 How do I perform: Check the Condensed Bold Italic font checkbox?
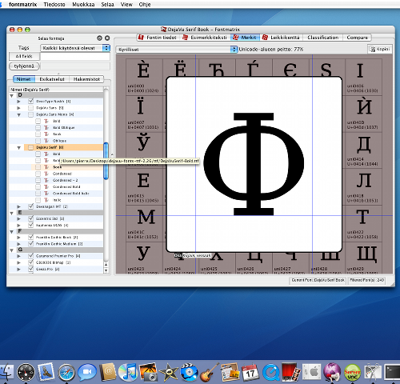pos(38,194)
